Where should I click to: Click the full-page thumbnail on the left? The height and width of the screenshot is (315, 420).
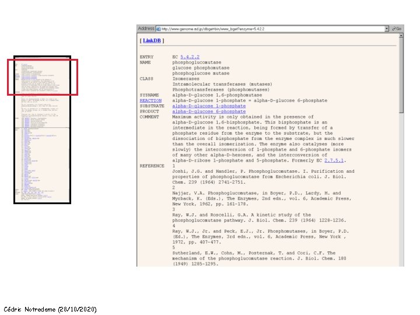43,130
